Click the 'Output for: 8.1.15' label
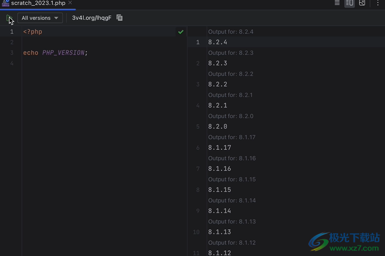 click(232, 179)
